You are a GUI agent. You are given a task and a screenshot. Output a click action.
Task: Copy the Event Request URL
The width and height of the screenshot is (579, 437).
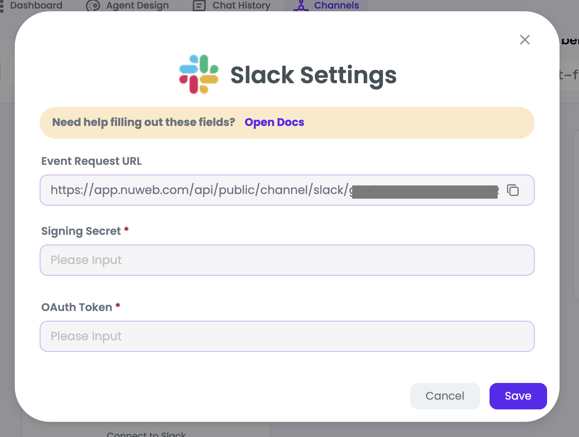(513, 190)
